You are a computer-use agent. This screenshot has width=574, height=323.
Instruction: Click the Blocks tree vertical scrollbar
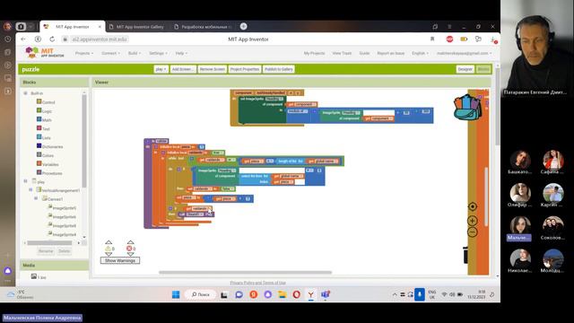click(x=84, y=141)
